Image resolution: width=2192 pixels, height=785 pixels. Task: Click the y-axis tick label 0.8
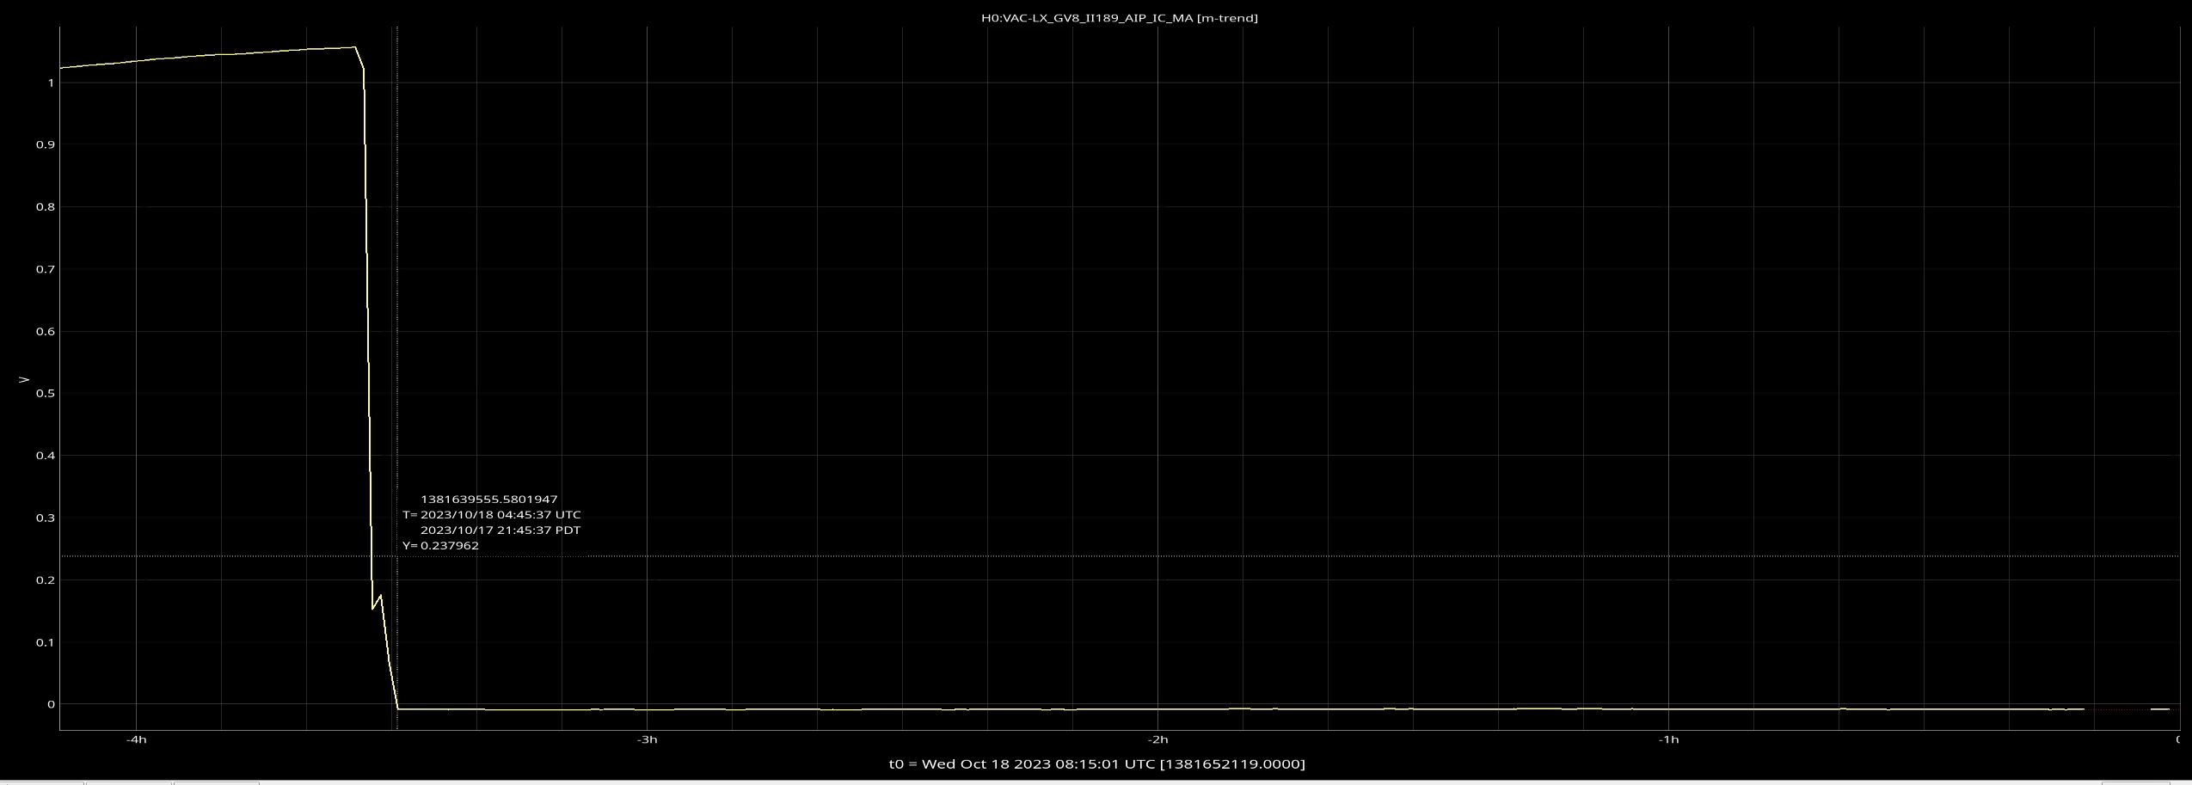[x=45, y=207]
